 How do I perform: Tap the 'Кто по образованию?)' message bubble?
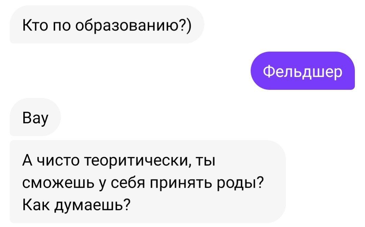tap(106, 25)
